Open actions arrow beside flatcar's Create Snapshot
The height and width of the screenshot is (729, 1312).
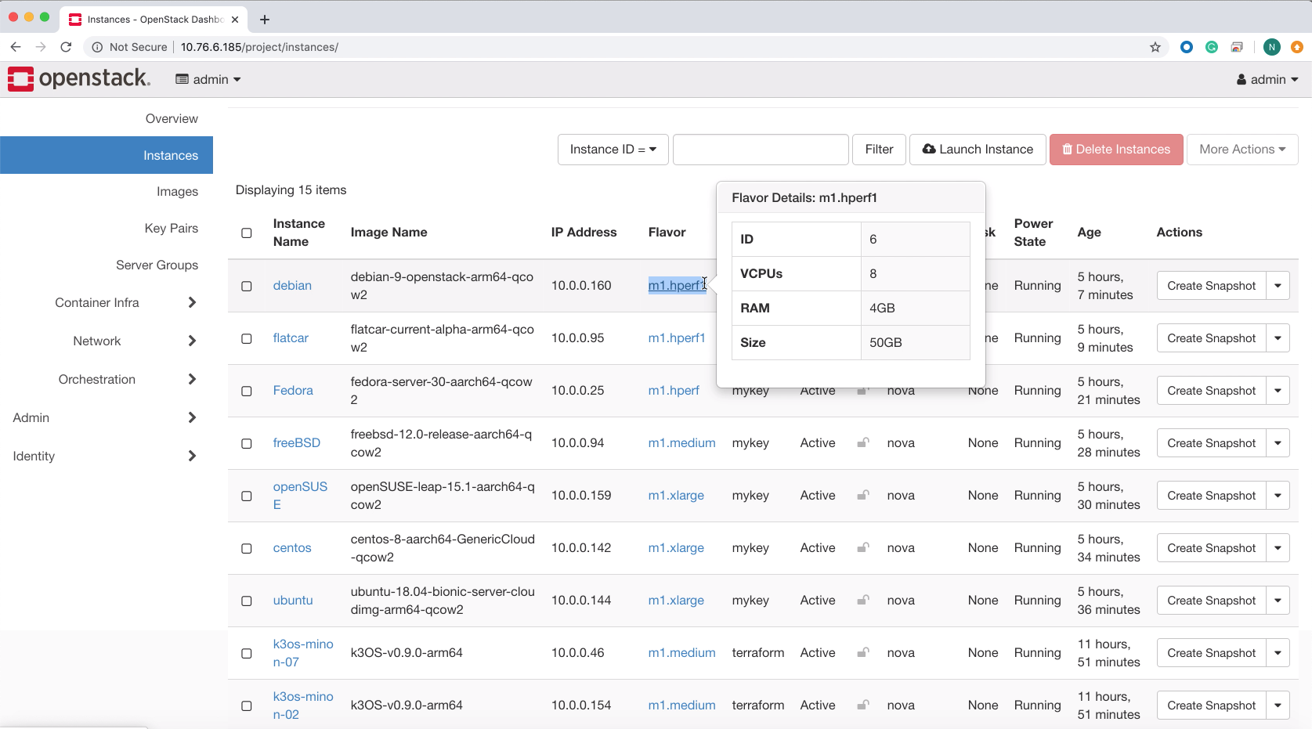coord(1278,338)
